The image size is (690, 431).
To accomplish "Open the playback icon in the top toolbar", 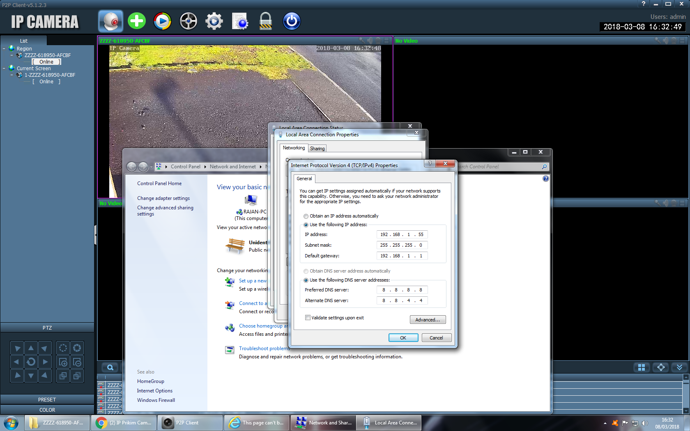I will pyautogui.click(x=162, y=21).
